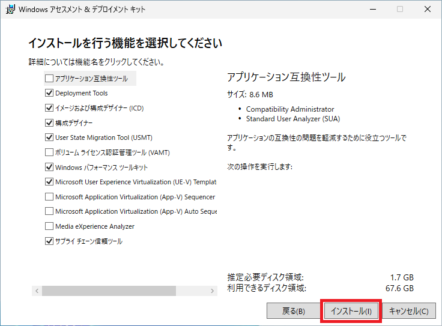Viewport: 442px width, 326px height.
Task: Minimize the installer window
Action: pyautogui.click(x=373, y=9)
